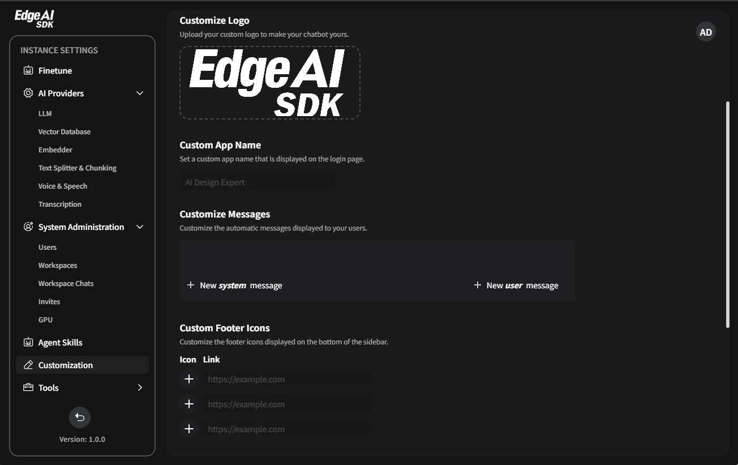The image size is (738, 465).
Task: Add a New system message
Action: tap(234, 285)
